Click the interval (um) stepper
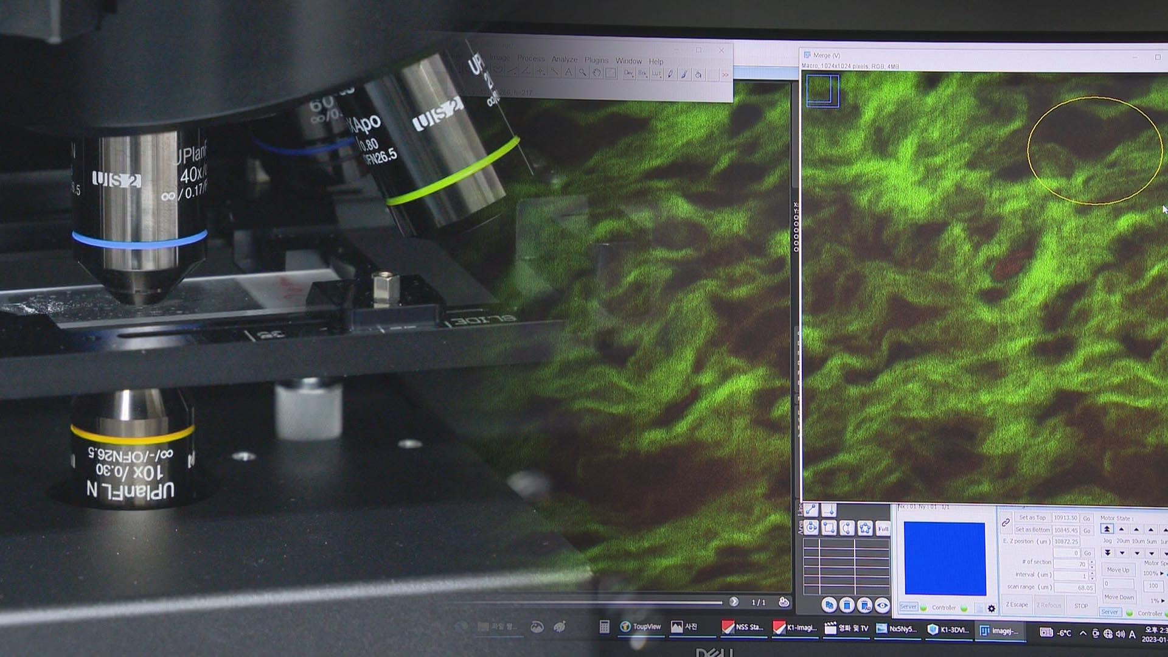 point(1092,576)
